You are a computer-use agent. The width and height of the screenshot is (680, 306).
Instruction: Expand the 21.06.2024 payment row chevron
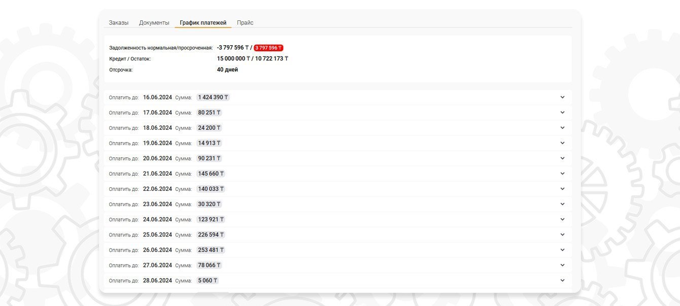pyautogui.click(x=562, y=173)
